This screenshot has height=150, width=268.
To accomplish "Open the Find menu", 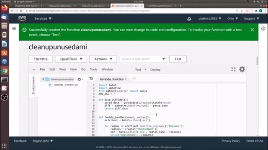I will click(x=62, y=70).
